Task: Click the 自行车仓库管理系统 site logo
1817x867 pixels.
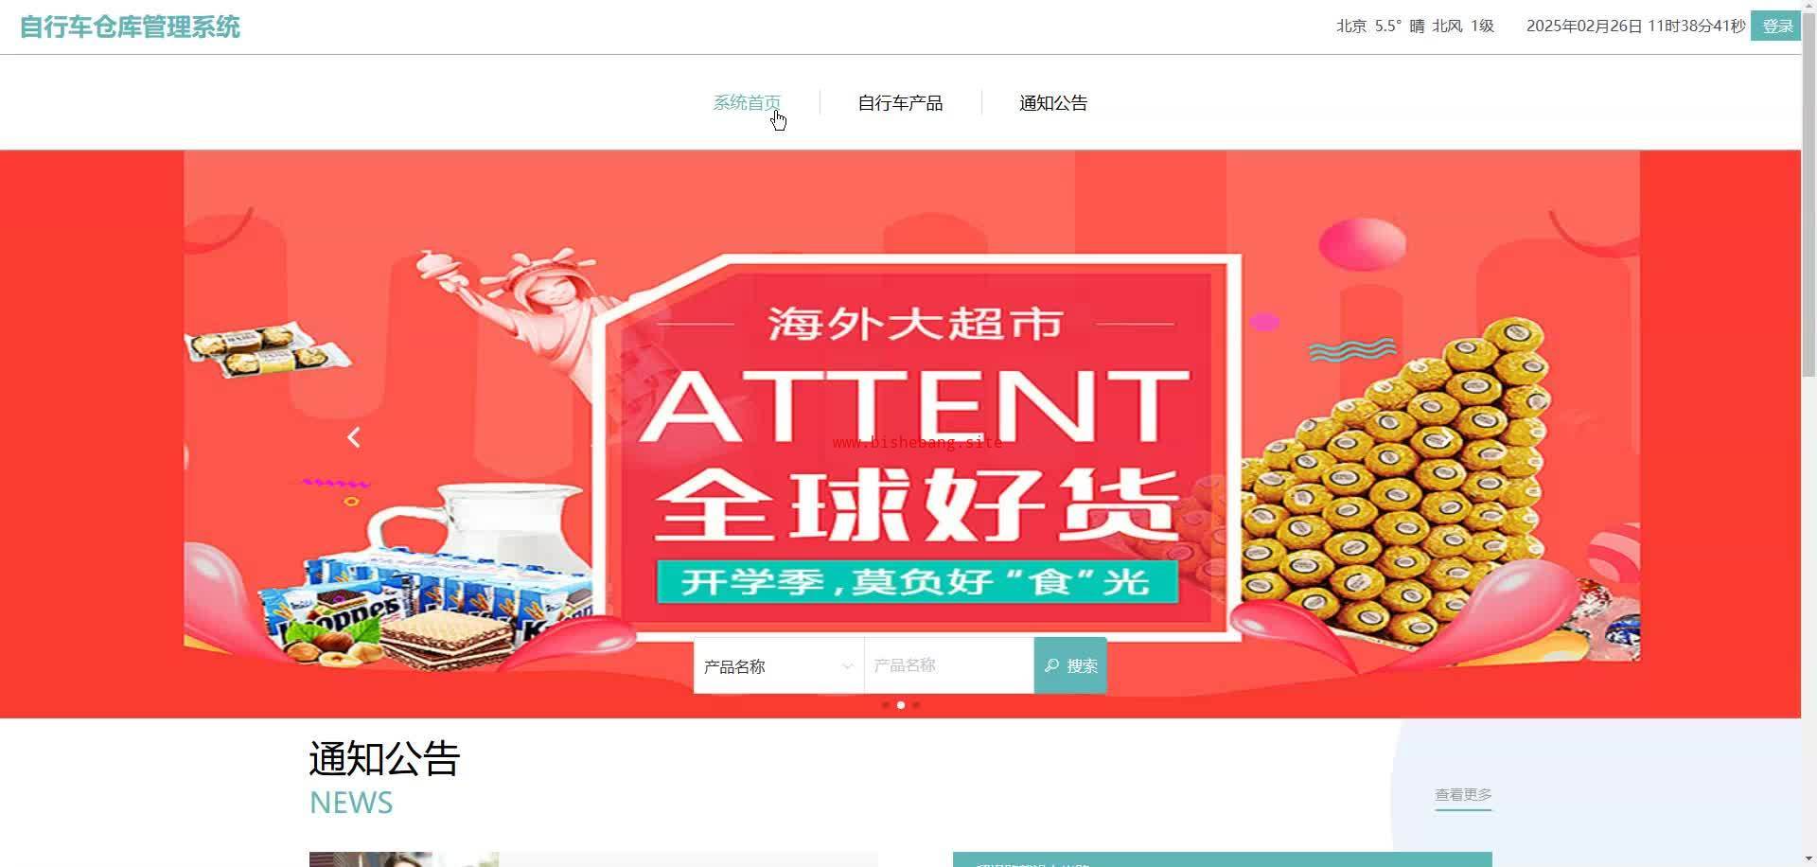Action: [130, 27]
